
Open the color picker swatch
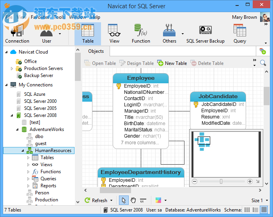tap(158, 200)
